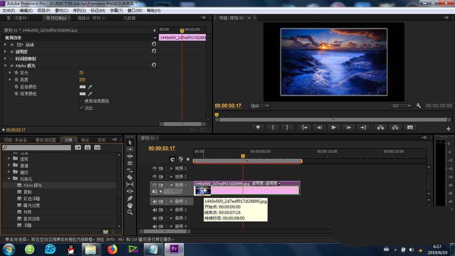Screen dimensions: 455x256
Task: Toggle snap in timeline
Action: (172, 159)
